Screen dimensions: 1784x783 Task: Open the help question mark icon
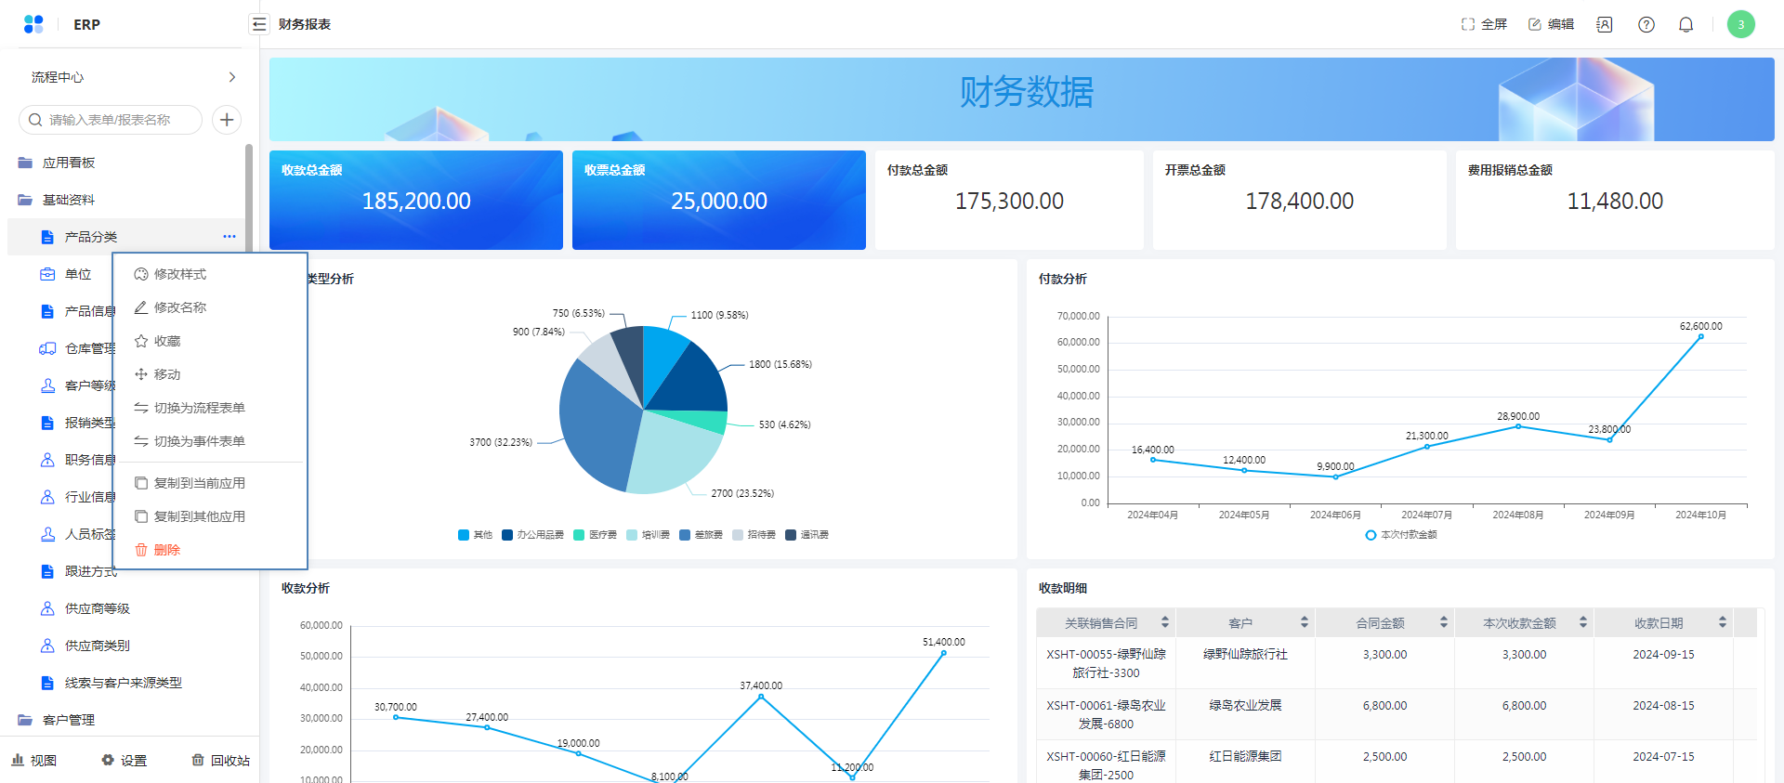click(1646, 25)
